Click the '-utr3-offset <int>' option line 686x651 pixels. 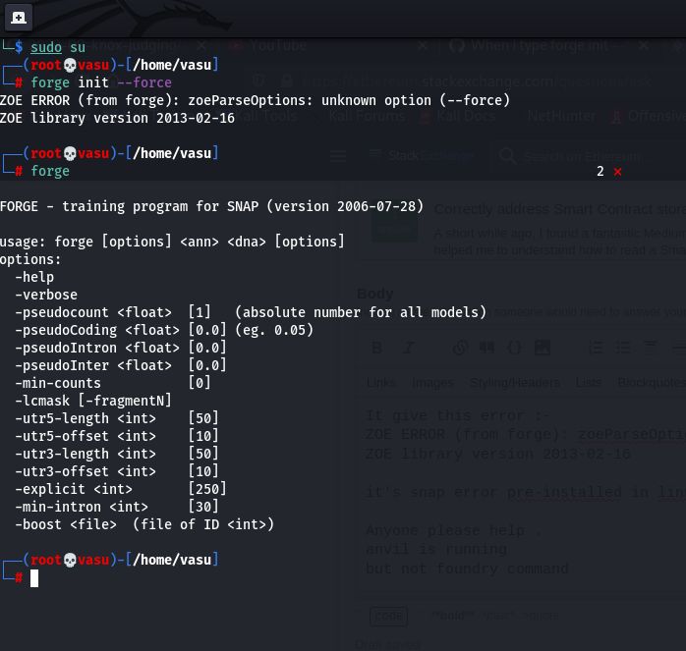tap(117, 471)
